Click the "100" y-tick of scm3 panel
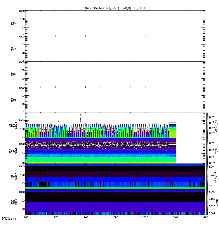Viewport: 219px width, 234px height. pyautogui.click(x=23, y=153)
